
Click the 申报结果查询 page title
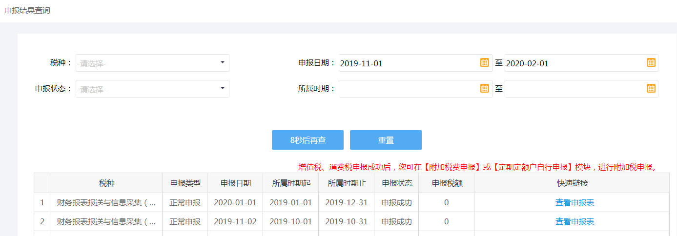coord(27,10)
